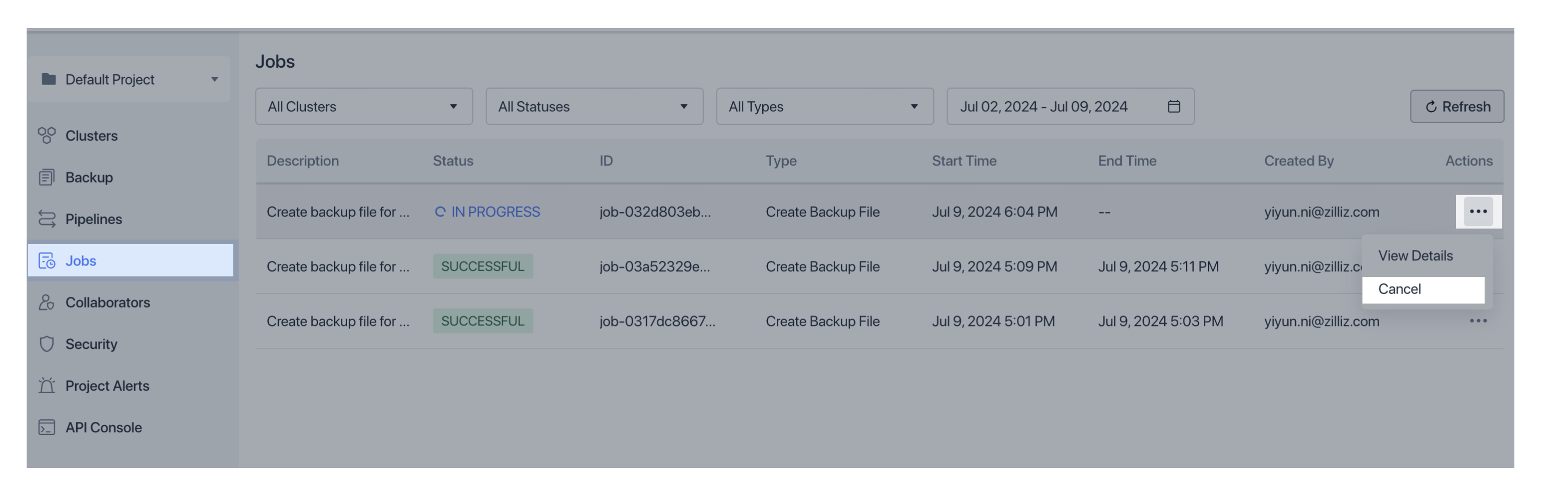Click description of the in-progress job row

(338, 212)
